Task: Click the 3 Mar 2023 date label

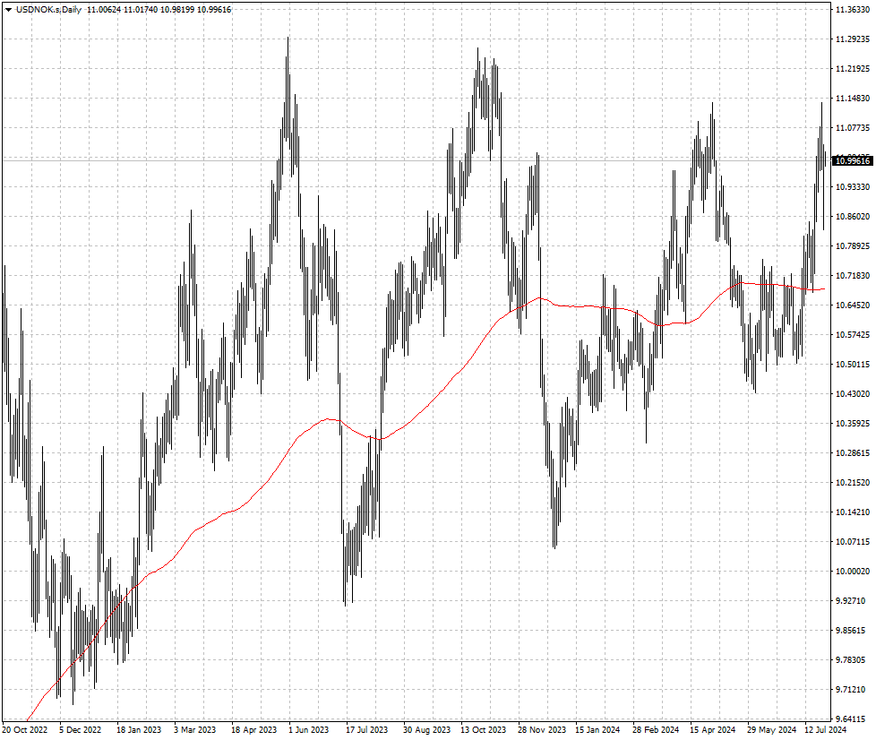Action: click(x=194, y=730)
